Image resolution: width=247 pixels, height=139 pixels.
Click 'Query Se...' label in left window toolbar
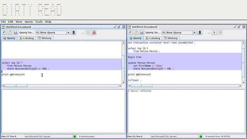tap(27, 32)
